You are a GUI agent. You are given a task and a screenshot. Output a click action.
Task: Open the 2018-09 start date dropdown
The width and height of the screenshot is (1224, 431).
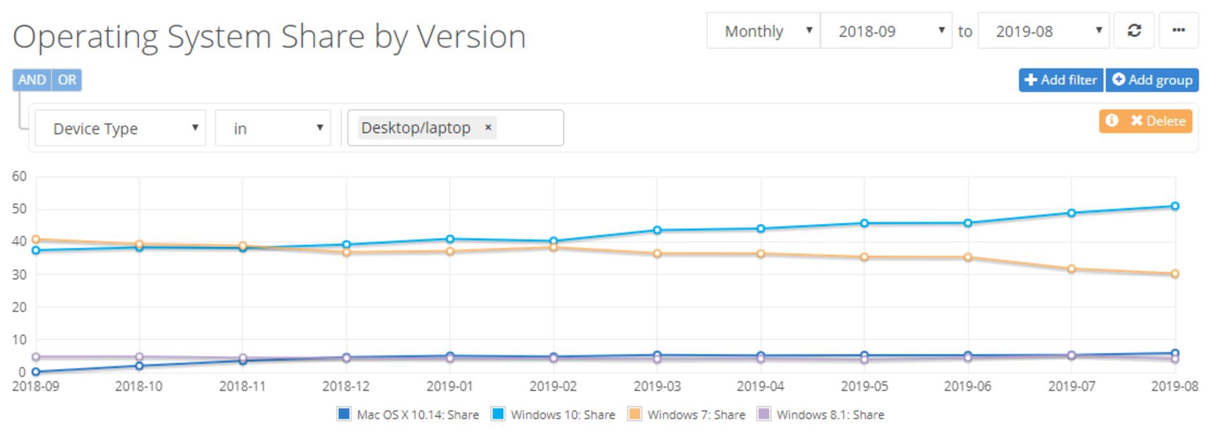pos(886,31)
